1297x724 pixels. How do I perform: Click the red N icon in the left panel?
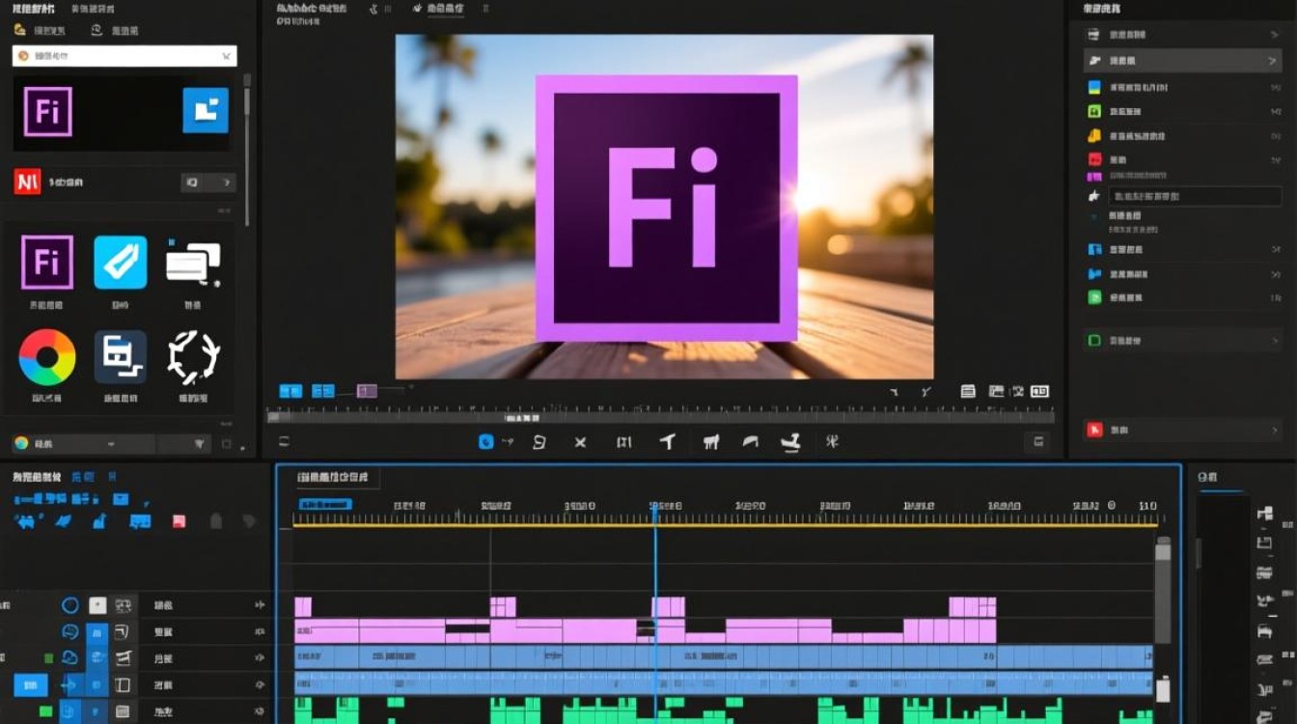tap(27, 181)
